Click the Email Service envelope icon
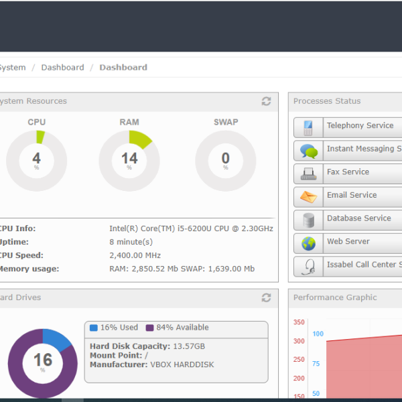402x402 pixels. coord(308,197)
